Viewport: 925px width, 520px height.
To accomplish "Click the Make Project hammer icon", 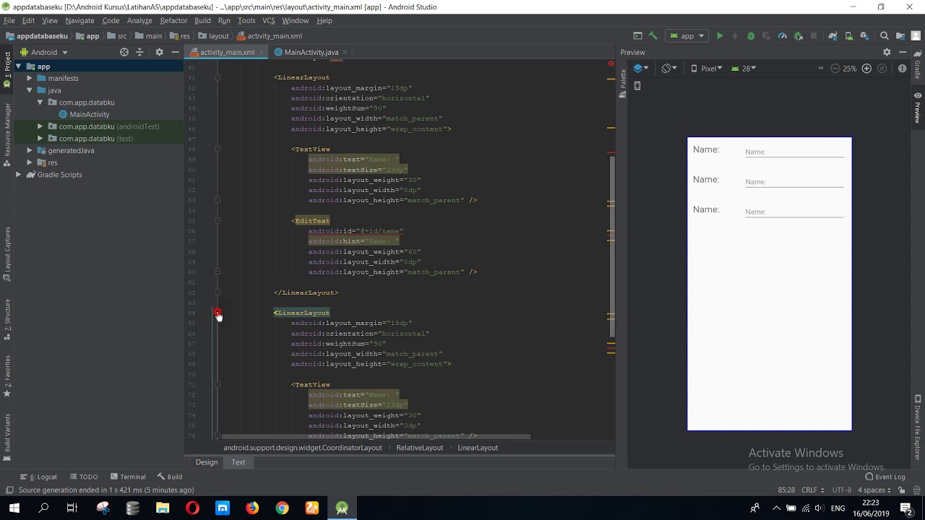I will (x=653, y=35).
